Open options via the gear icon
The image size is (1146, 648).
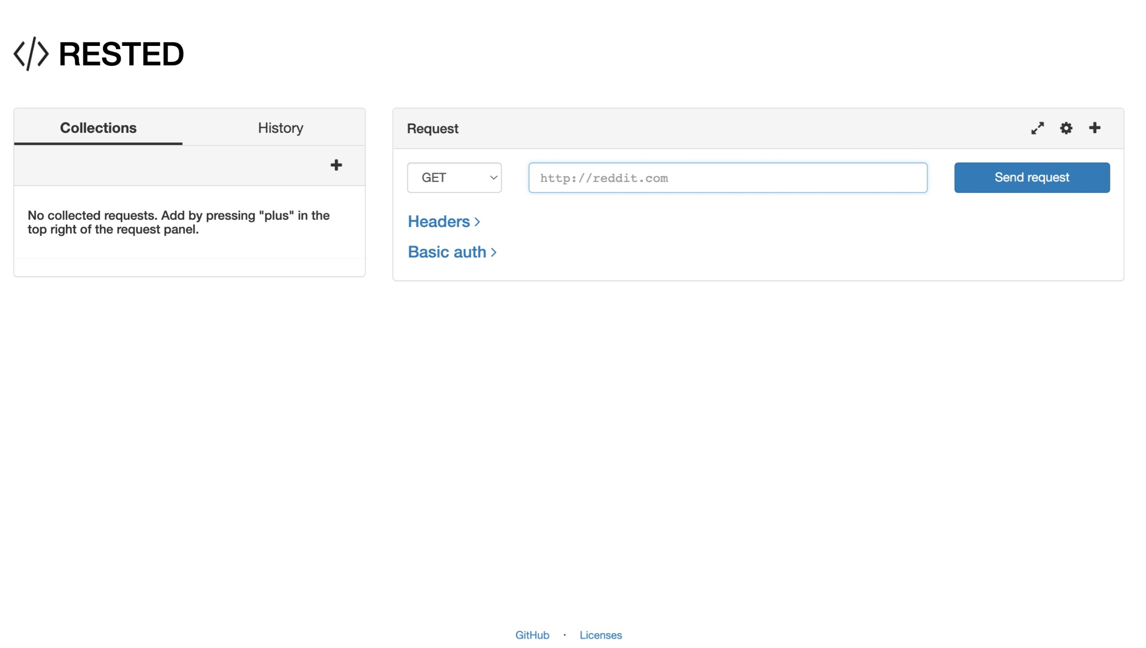point(1066,128)
